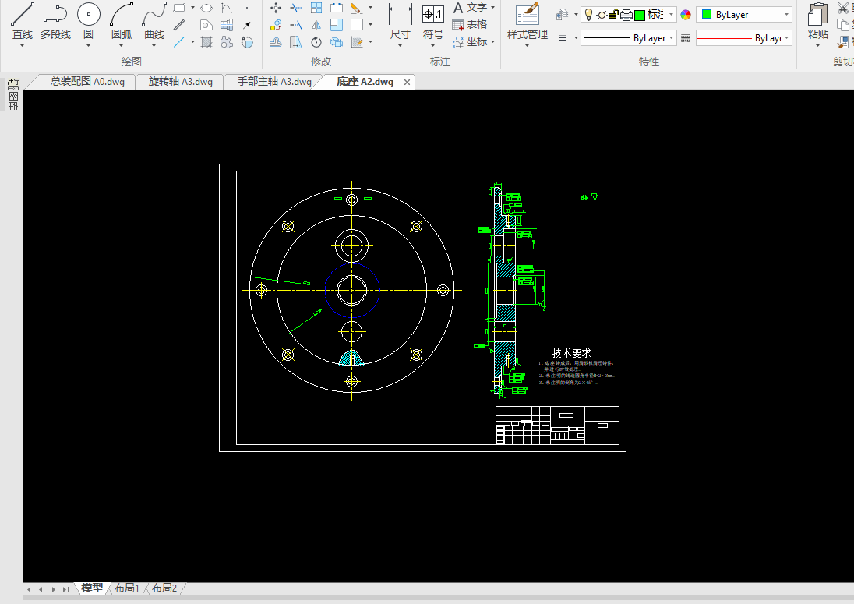Go to next layout tab arrow
This screenshot has width=854, height=604.
coord(53,589)
